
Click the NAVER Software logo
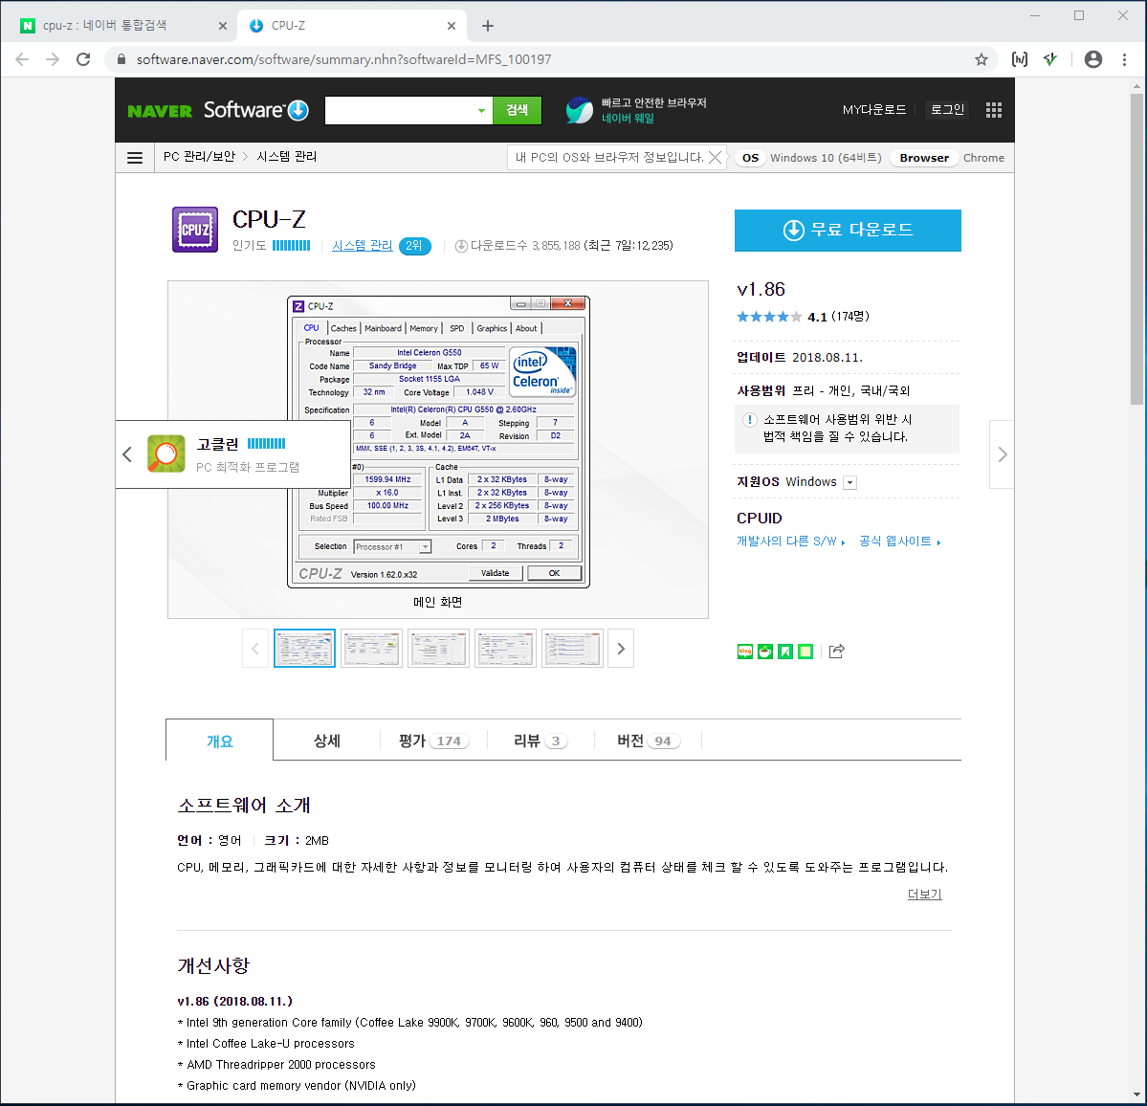(218, 110)
